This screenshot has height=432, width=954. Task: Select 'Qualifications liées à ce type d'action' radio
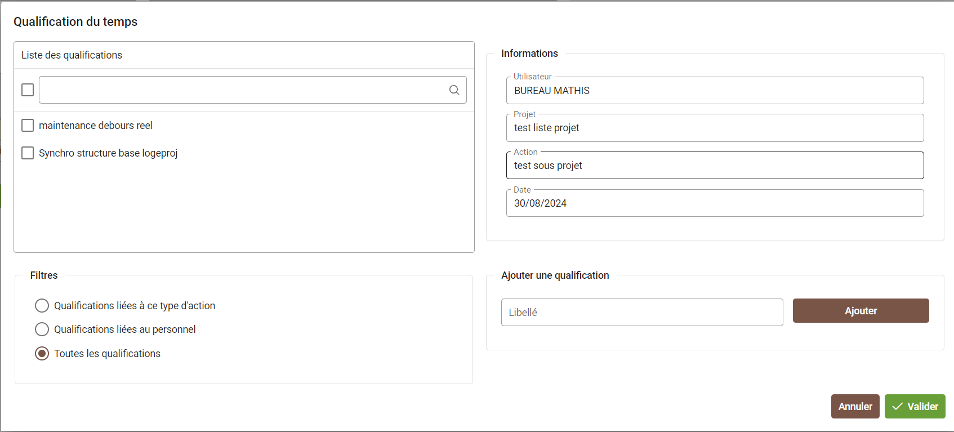pos(42,306)
